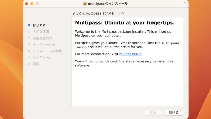Click the 'You will be guided' paragraph

click(124, 63)
